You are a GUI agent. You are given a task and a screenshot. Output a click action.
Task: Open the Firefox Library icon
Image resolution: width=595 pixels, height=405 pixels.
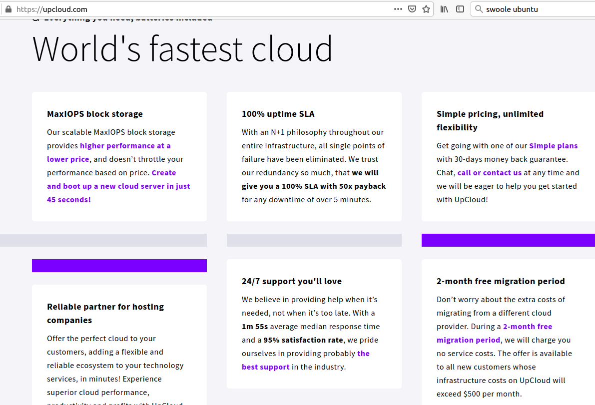click(x=444, y=9)
